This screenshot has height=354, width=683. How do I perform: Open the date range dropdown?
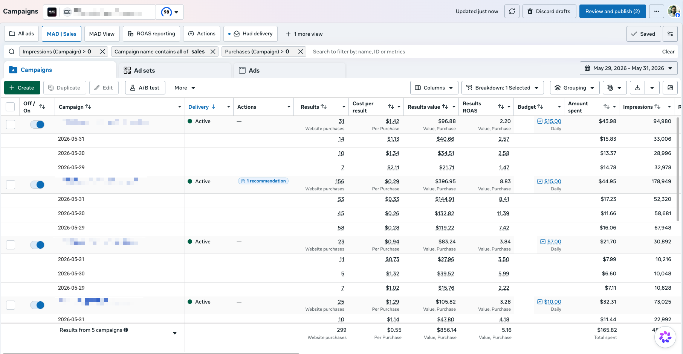629,68
